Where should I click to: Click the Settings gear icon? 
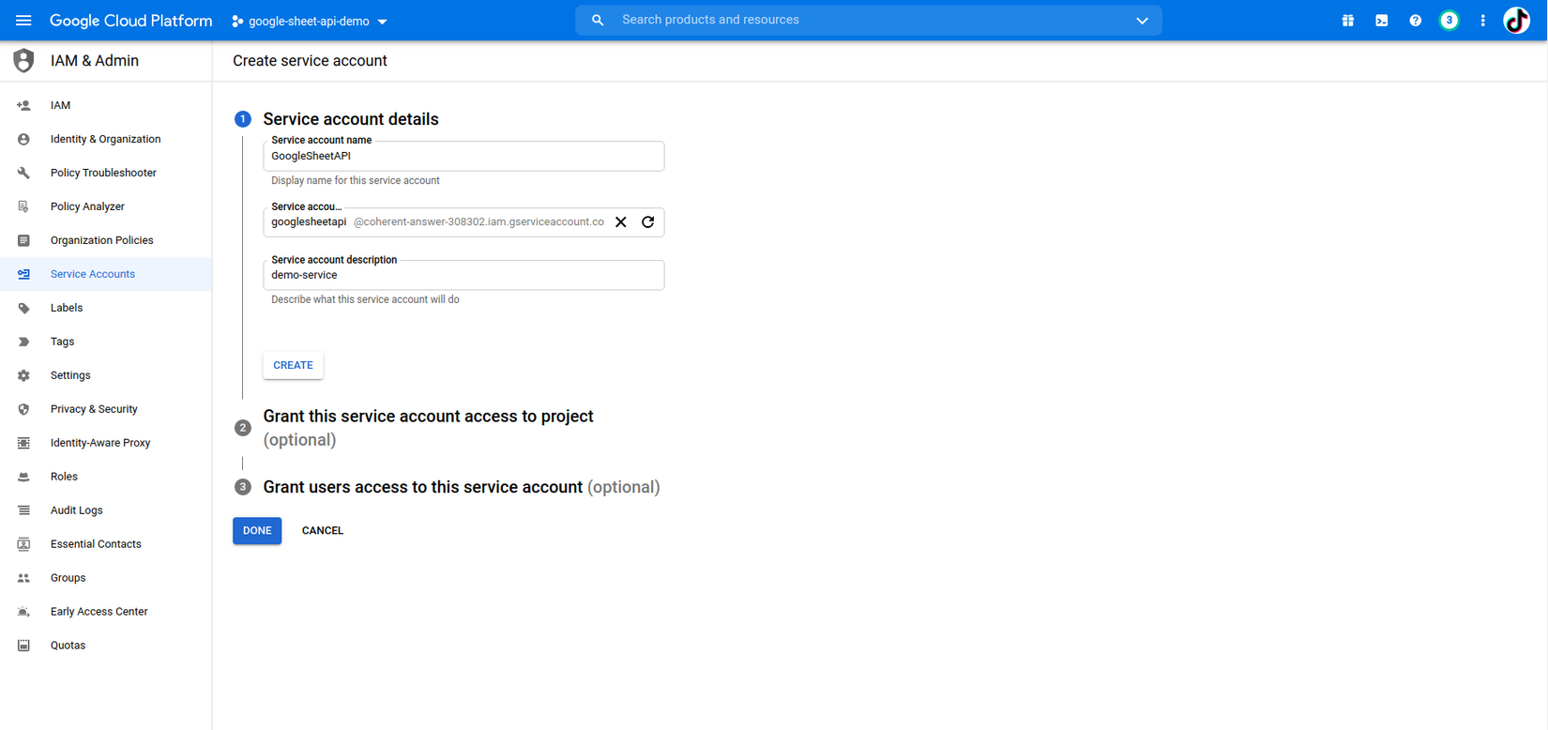23,375
